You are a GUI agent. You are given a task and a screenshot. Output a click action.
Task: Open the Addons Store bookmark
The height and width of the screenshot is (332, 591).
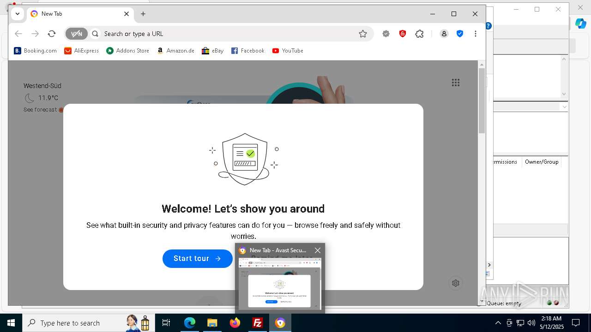(x=128, y=51)
